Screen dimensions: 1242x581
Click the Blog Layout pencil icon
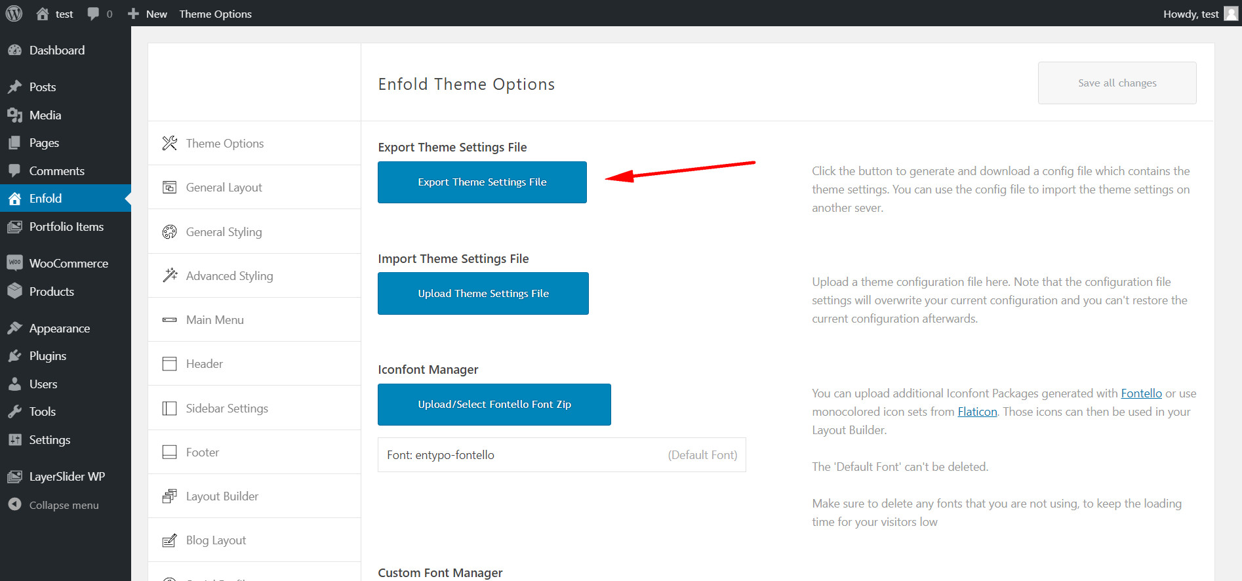click(x=170, y=540)
